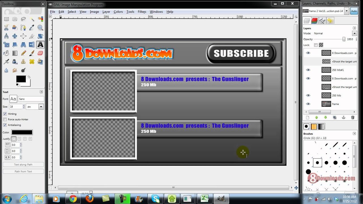Open the image selector dropdown arrow

[x=347, y=11]
